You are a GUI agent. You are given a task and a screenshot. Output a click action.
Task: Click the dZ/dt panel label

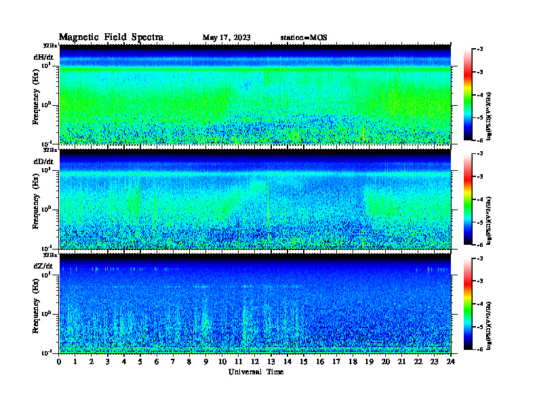43,266
